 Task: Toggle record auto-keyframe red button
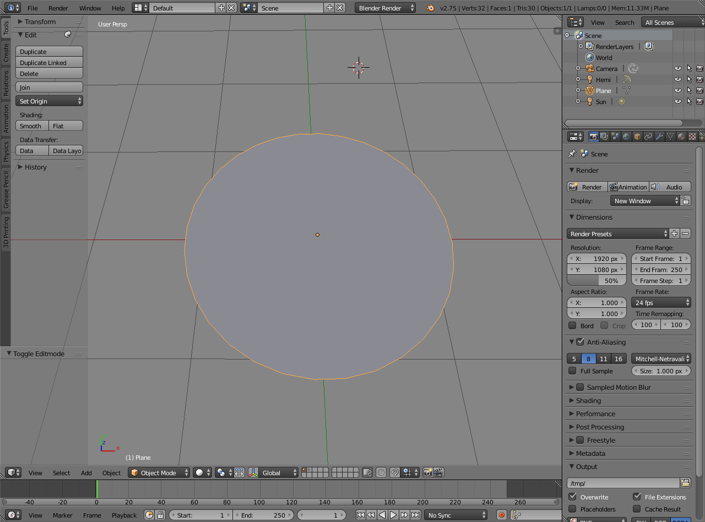(502, 515)
